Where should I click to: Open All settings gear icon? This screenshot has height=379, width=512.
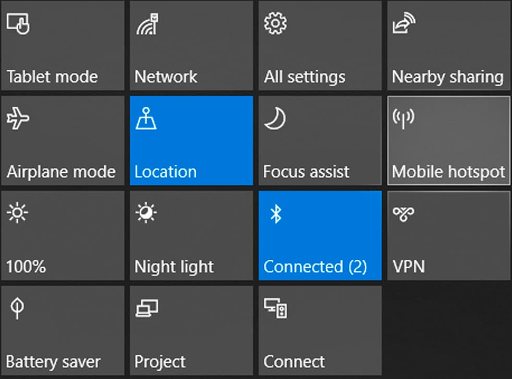click(275, 24)
